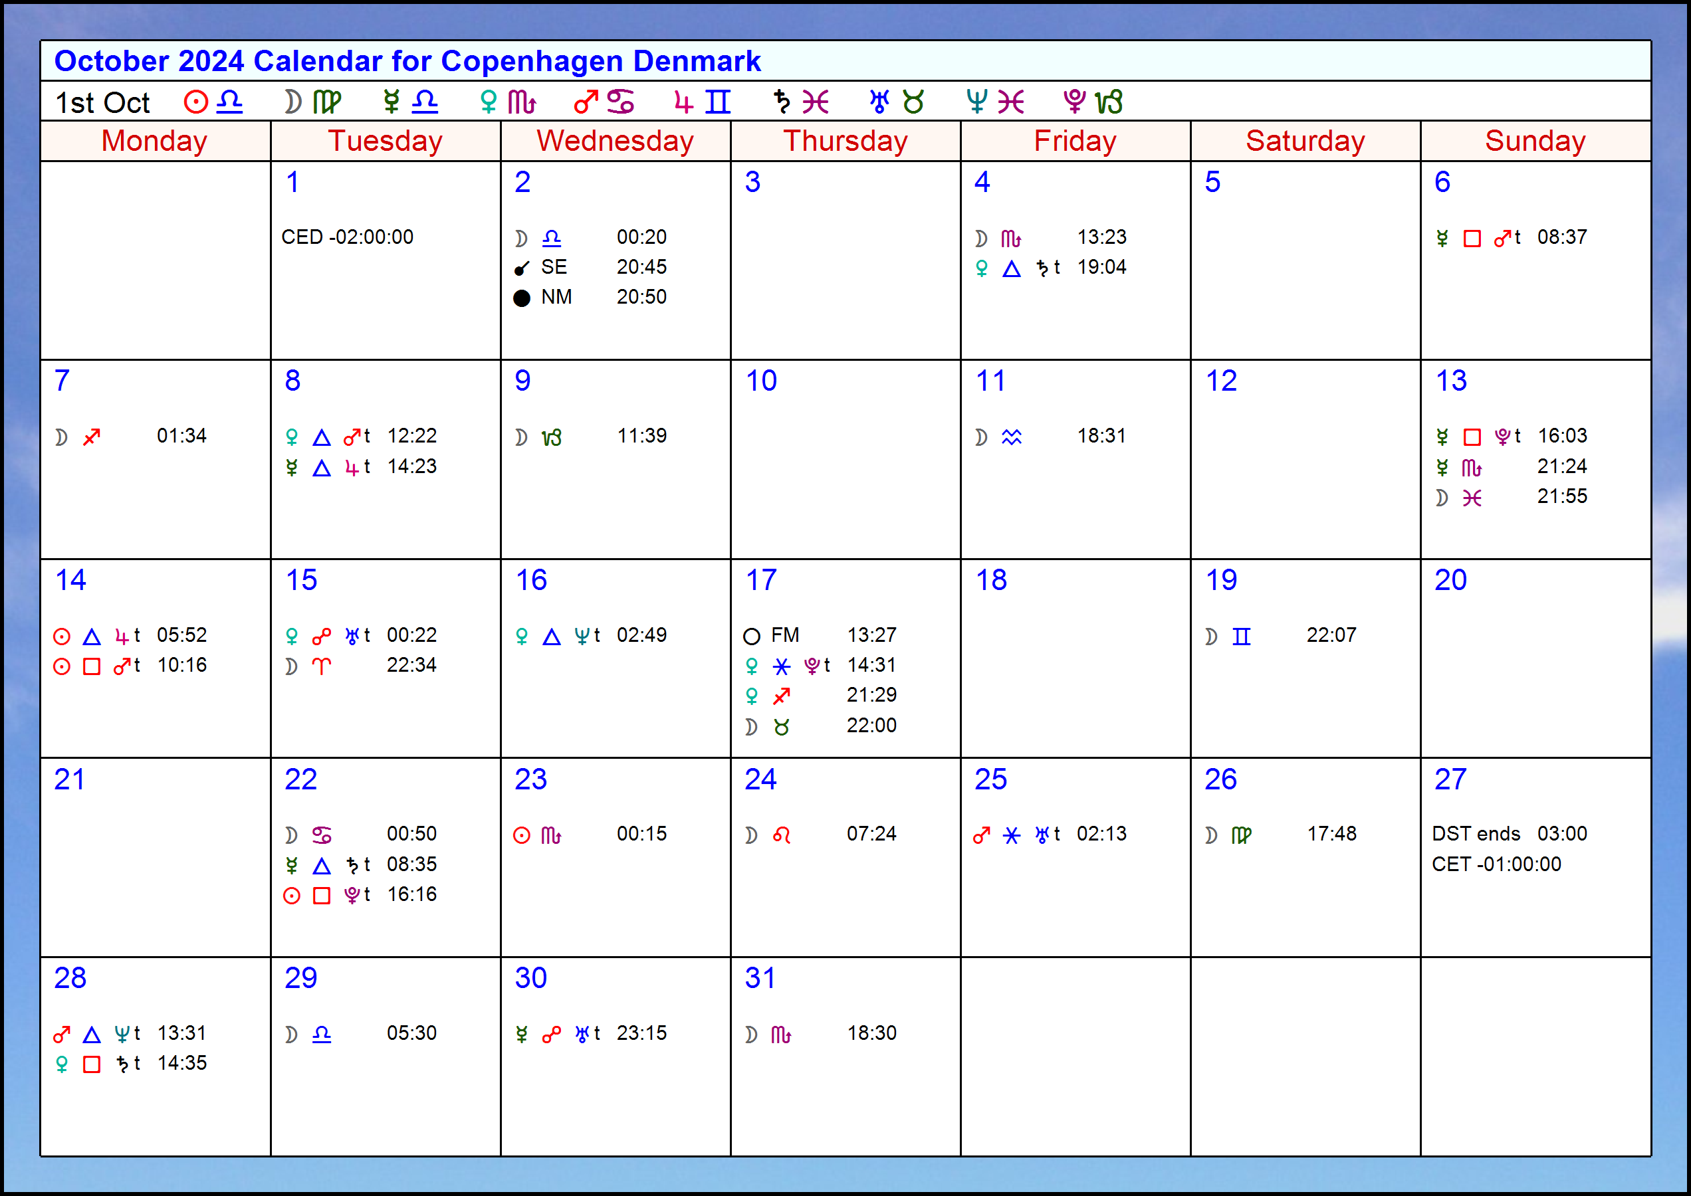This screenshot has height=1196, width=1691.
Task: Click the time 21:29 on October 17
Action: pyautogui.click(x=871, y=694)
